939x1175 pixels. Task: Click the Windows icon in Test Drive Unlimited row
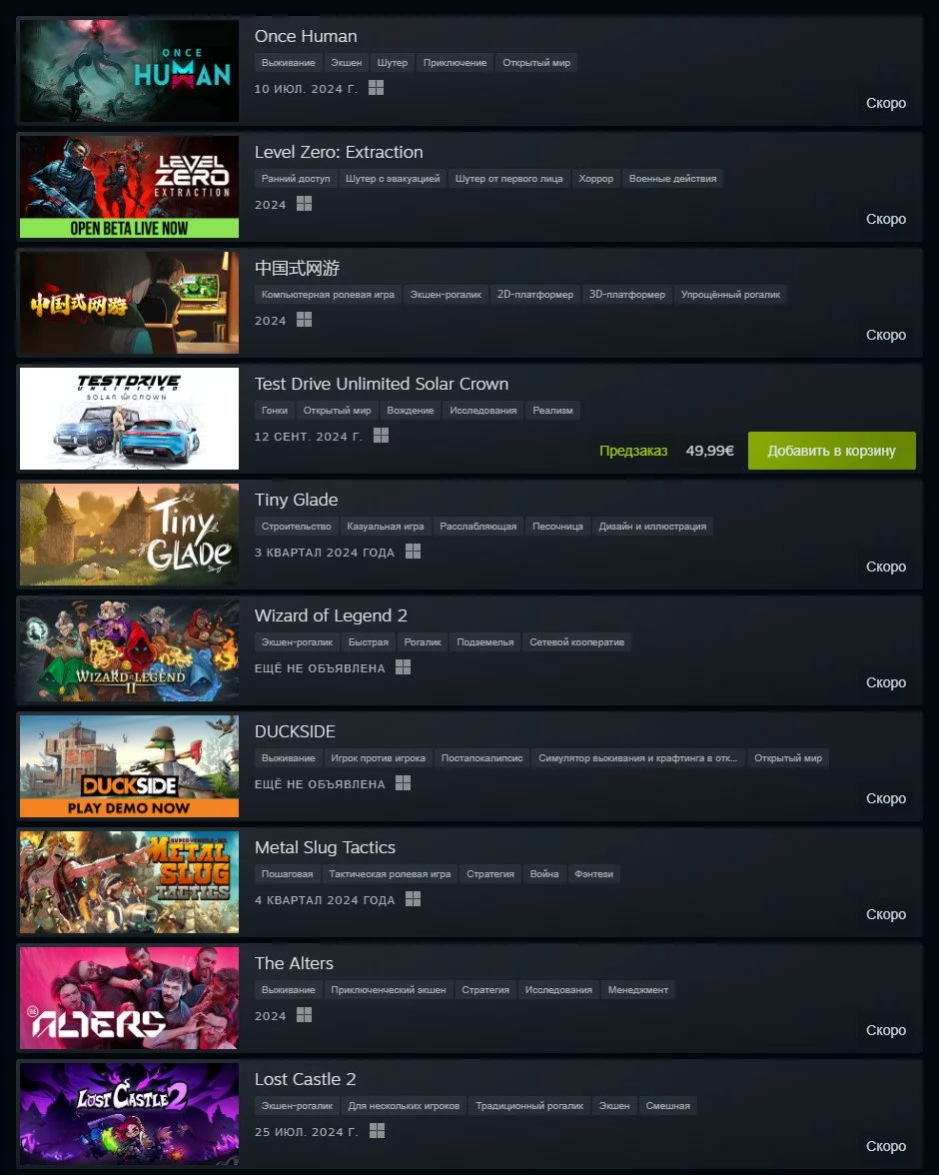pyautogui.click(x=381, y=436)
